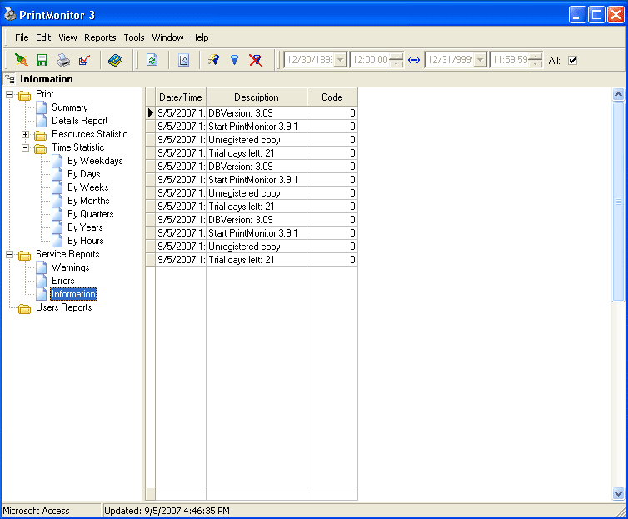Click the remove filter red X icon

(x=256, y=60)
